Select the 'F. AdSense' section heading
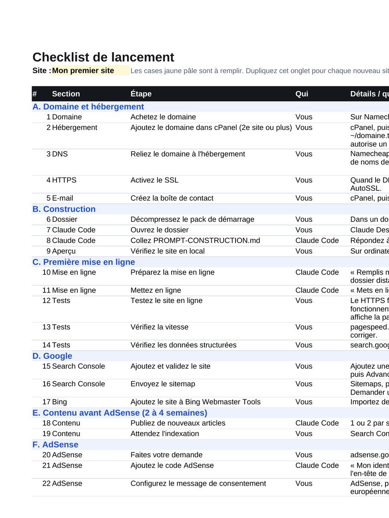 [x=55, y=445]
